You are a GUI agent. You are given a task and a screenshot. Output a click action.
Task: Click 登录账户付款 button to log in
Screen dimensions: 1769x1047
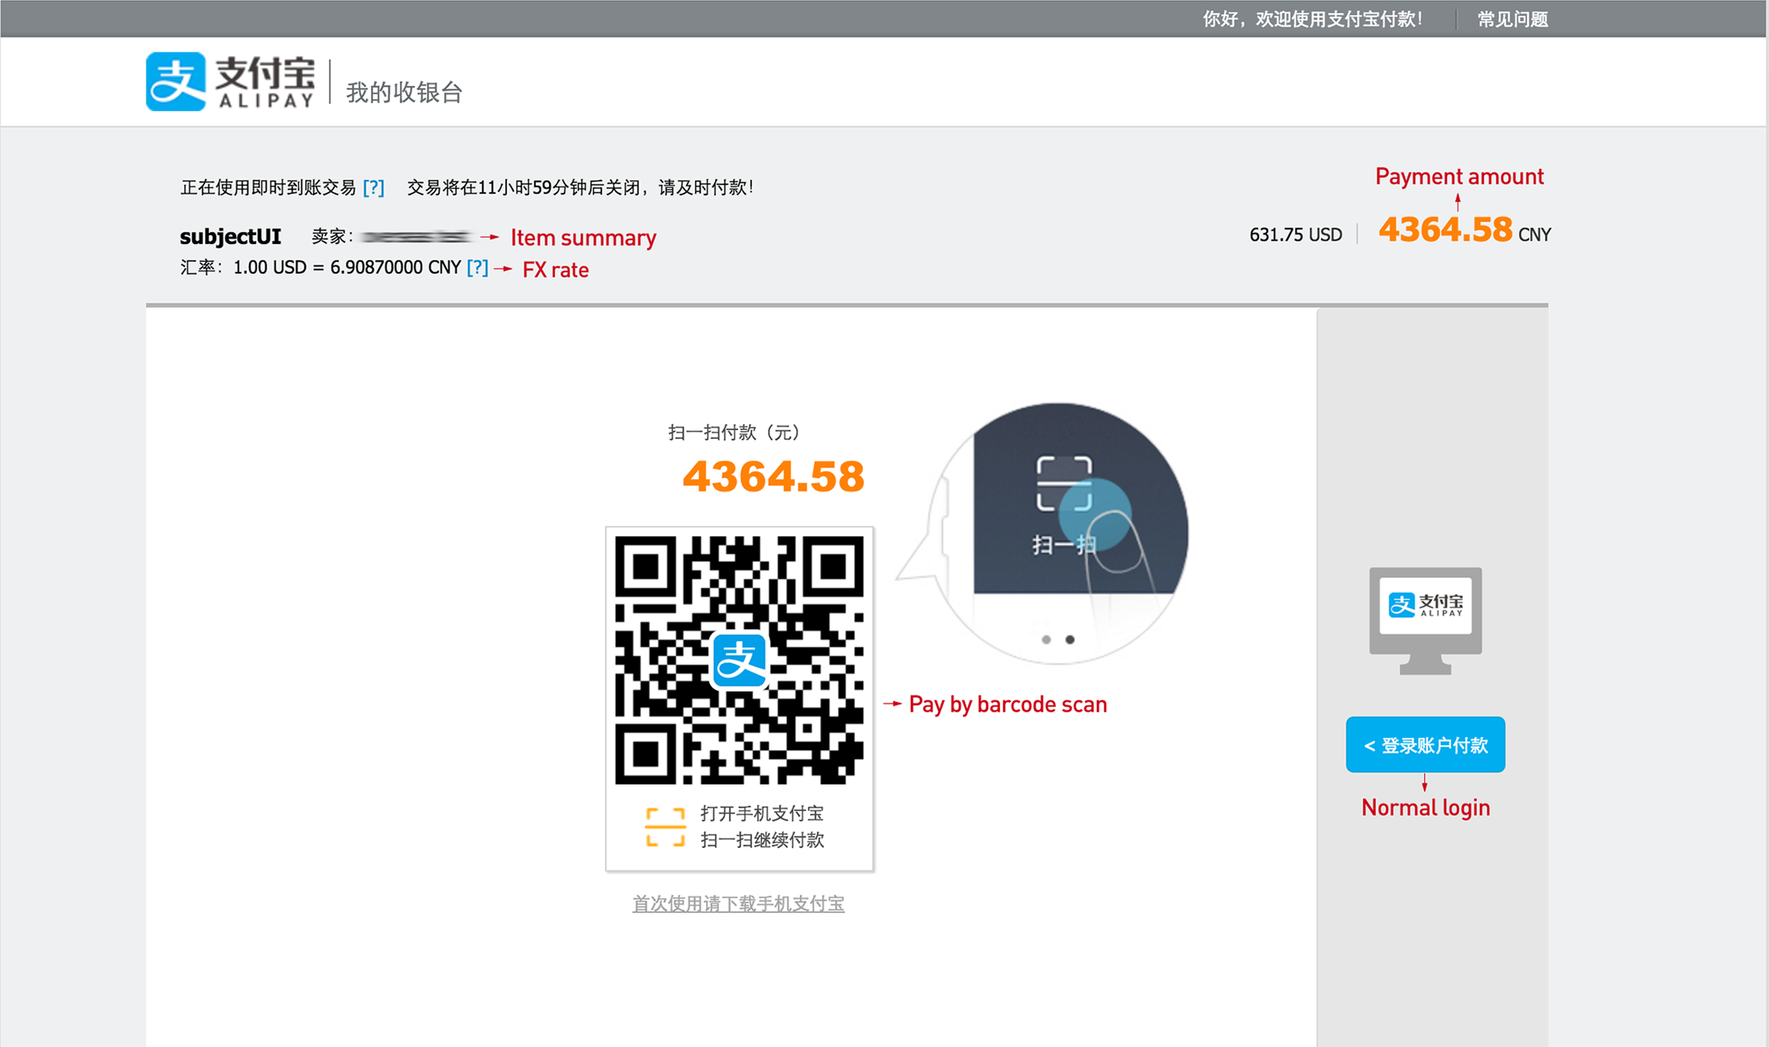point(1425,744)
